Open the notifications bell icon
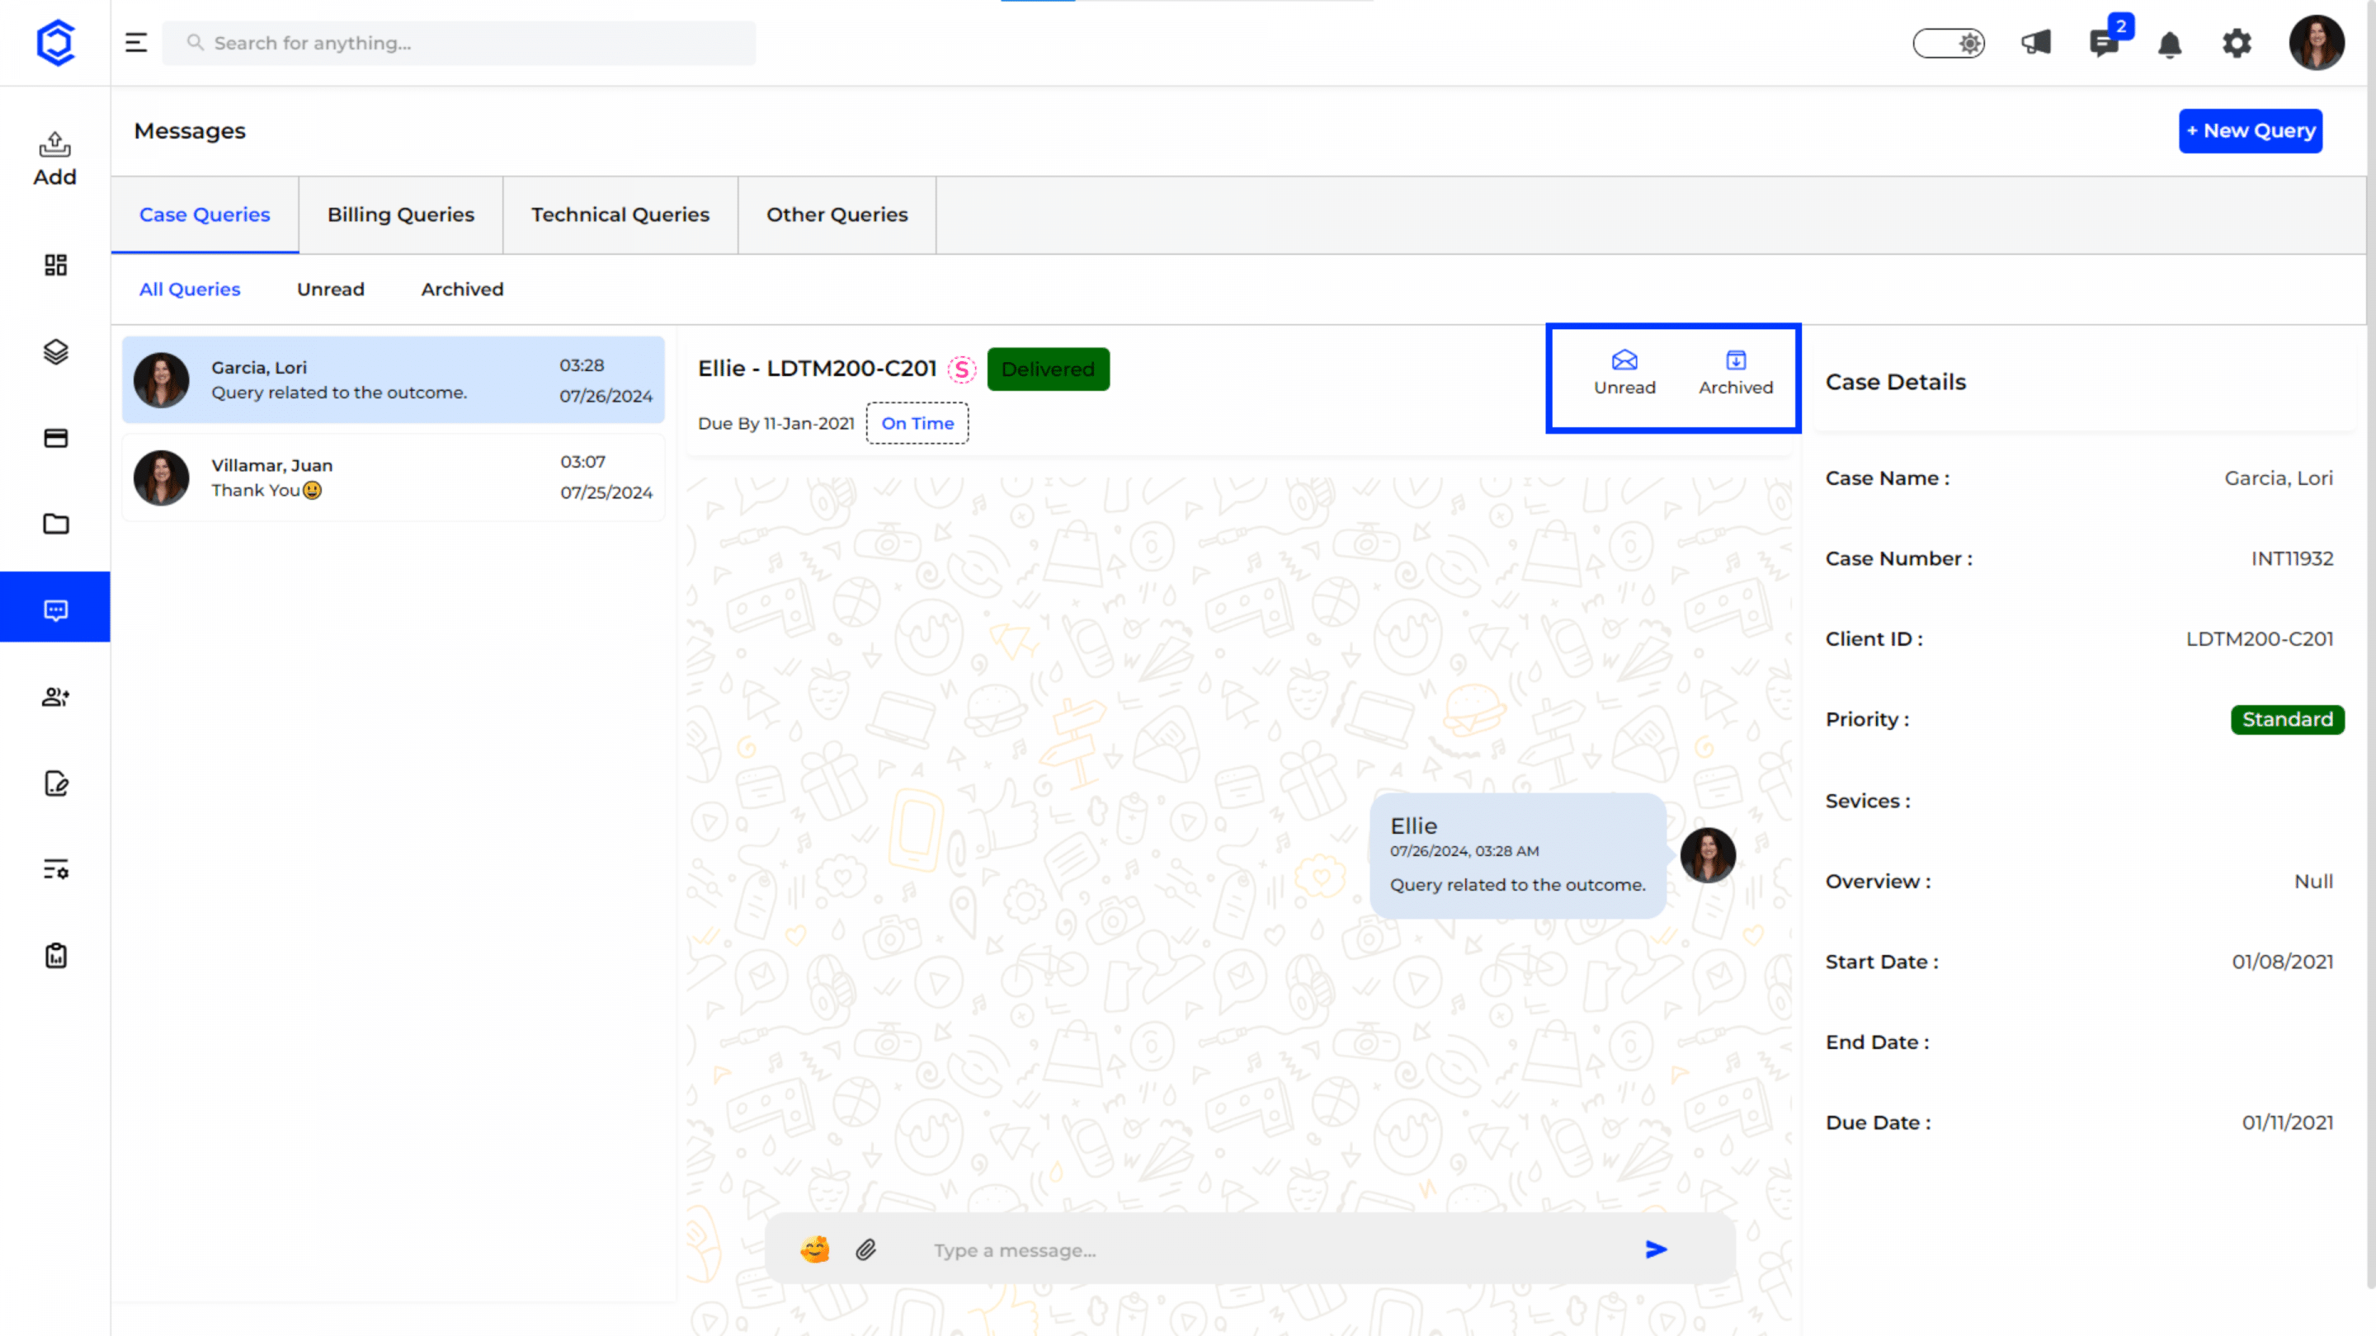The height and width of the screenshot is (1336, 2376). [x=2171, y=44]
